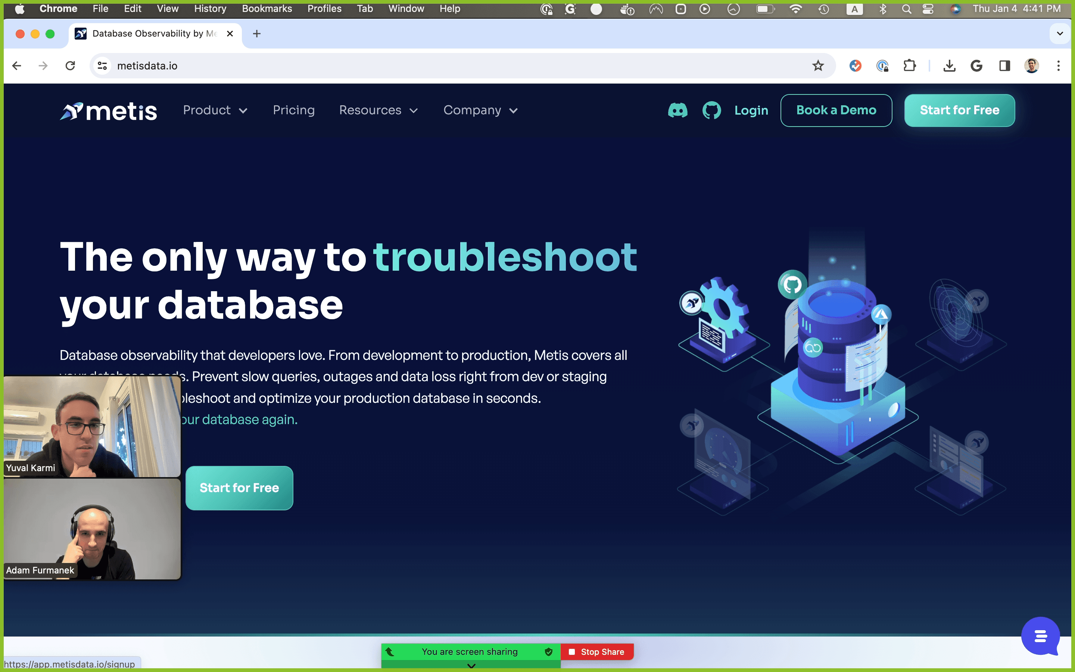The image size is (1075, 672).
Task: Open the File menu
Action: [100, 9]
